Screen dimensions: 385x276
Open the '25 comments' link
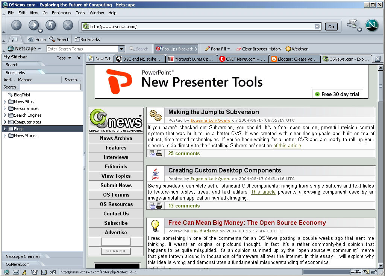(x=184, y=153)
